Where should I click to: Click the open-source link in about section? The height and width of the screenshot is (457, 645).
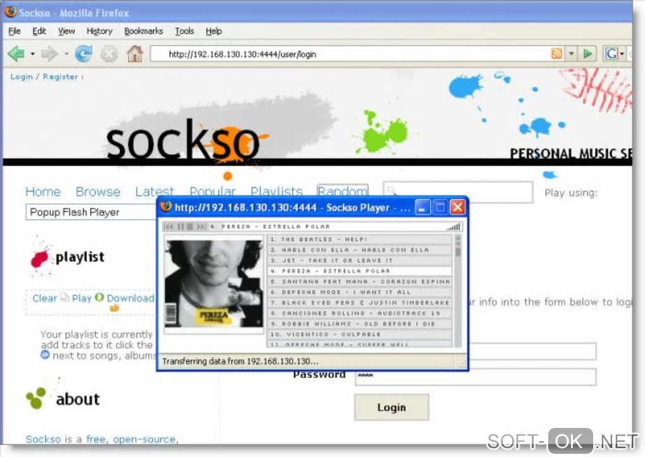coord(144,439)
